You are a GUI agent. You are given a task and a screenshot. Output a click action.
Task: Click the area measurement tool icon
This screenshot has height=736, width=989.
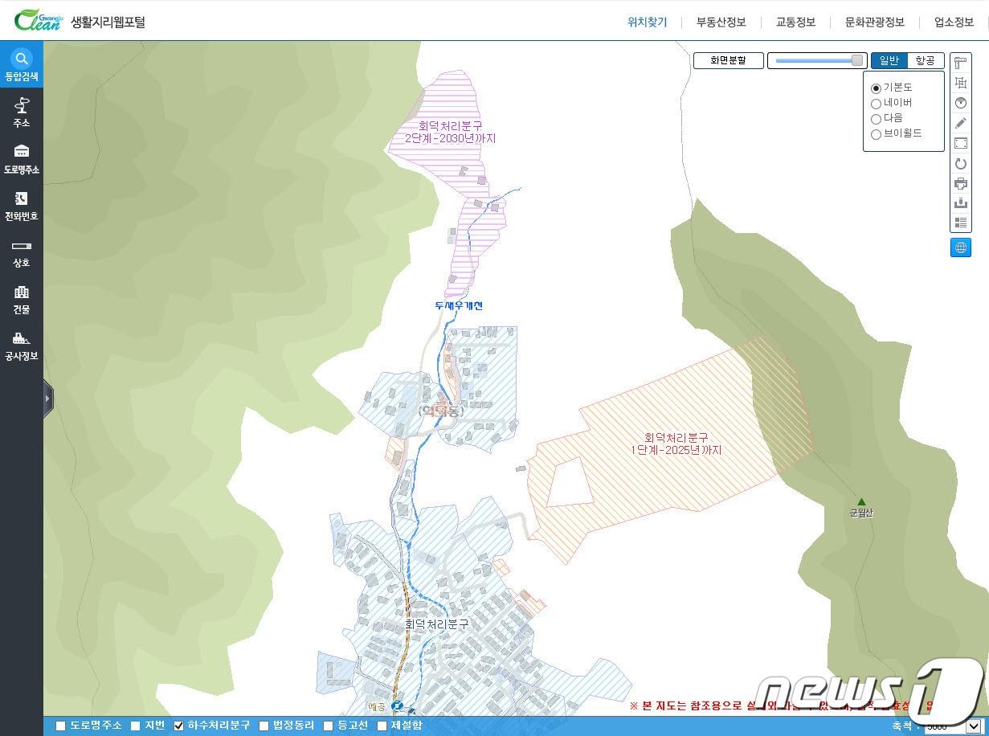[x=960, y=84]
